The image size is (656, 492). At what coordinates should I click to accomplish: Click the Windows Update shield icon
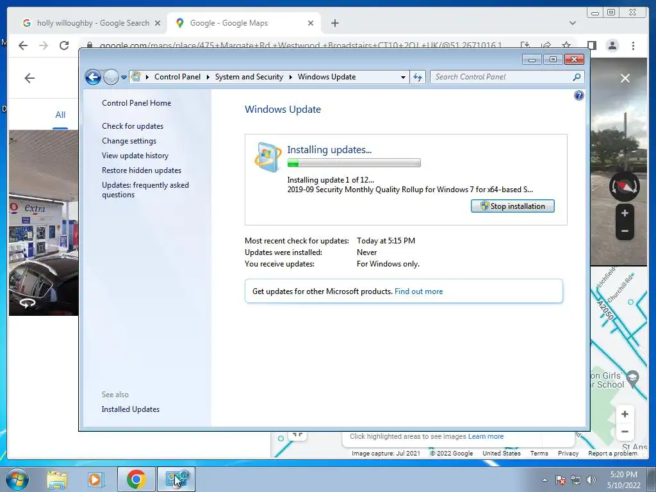pos(268,158)
